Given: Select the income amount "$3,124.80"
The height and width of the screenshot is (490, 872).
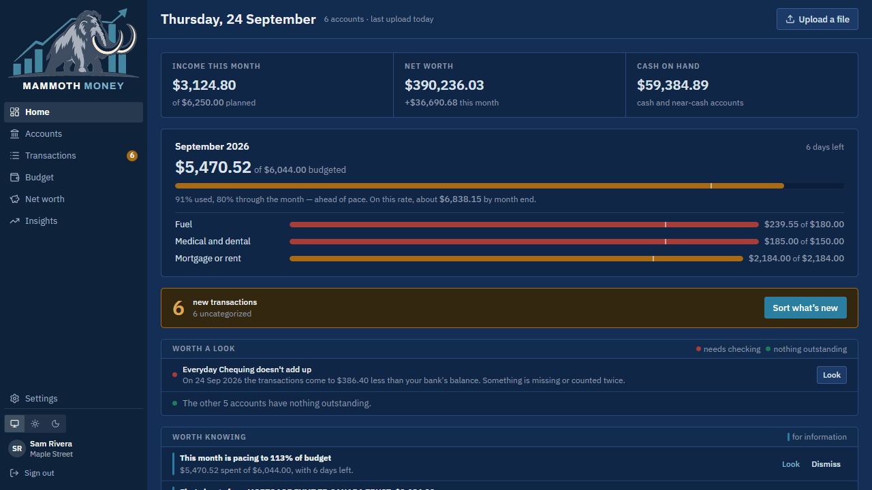Looking at the screenshot, I should (x=204, y=85).
